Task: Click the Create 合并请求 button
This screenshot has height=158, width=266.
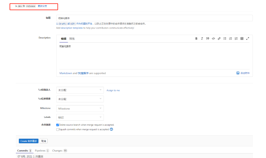Action: [29, 141]
